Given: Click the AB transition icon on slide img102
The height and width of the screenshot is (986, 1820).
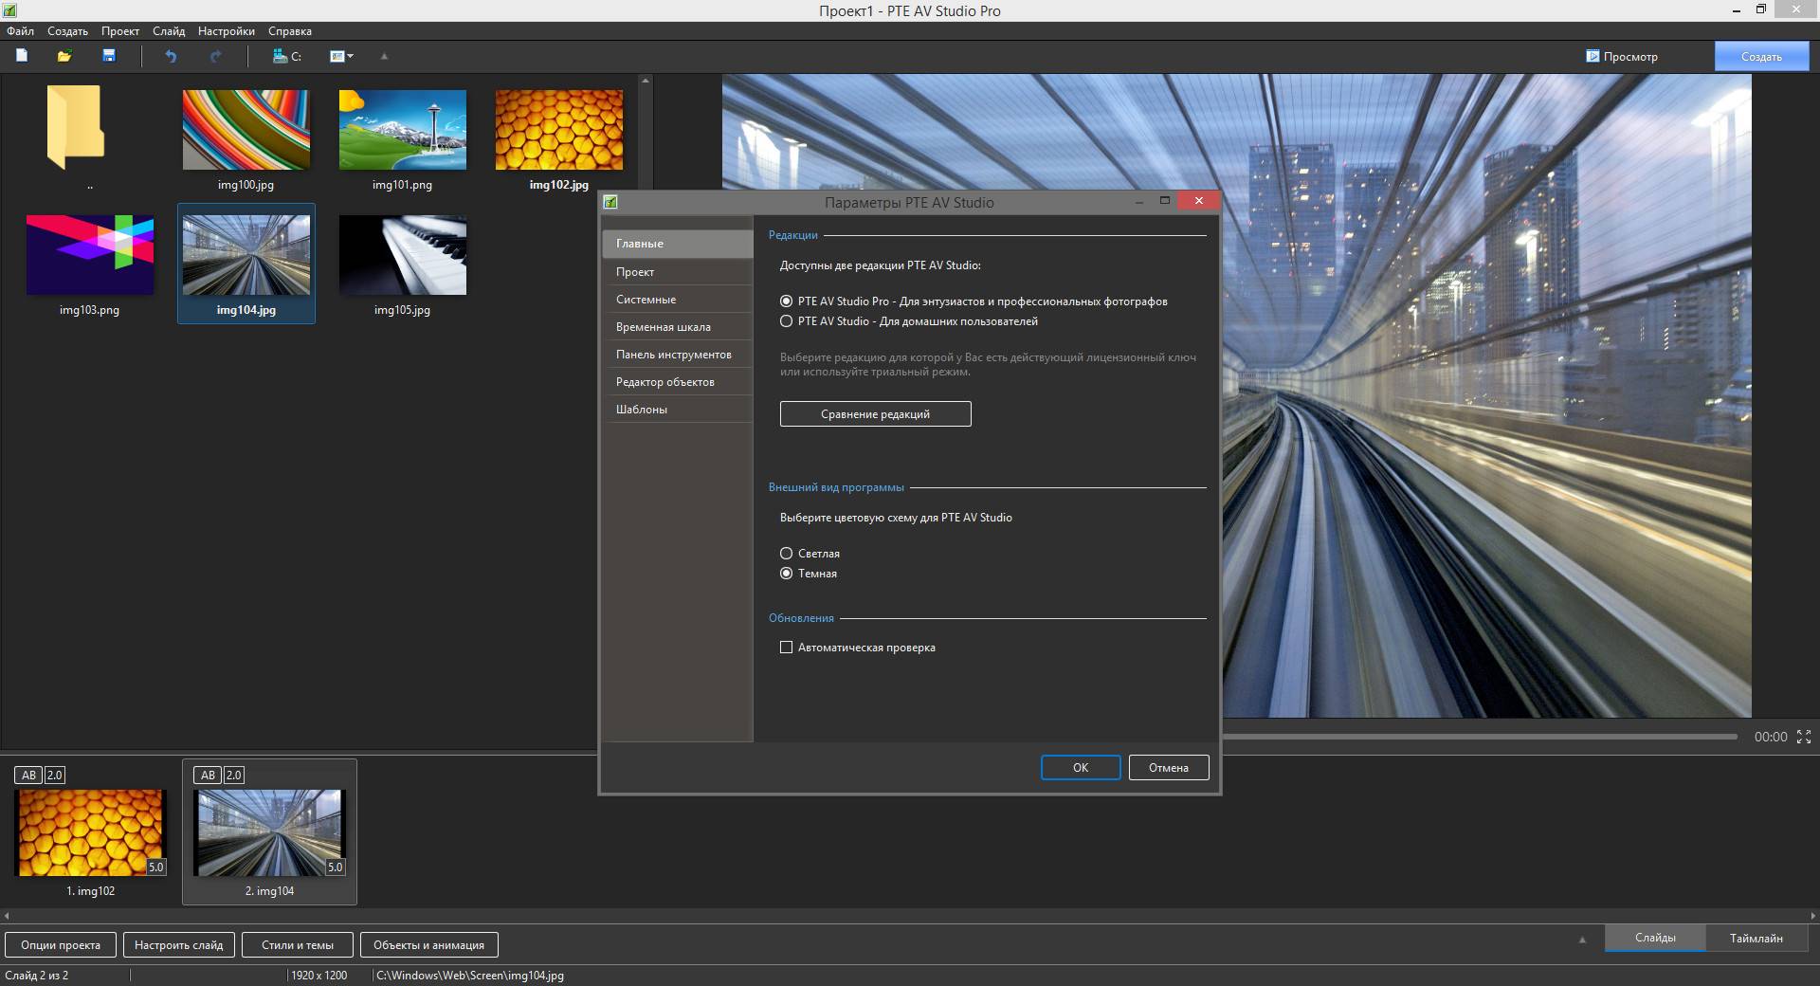Looking at the screenshot, I should [28, 775].
